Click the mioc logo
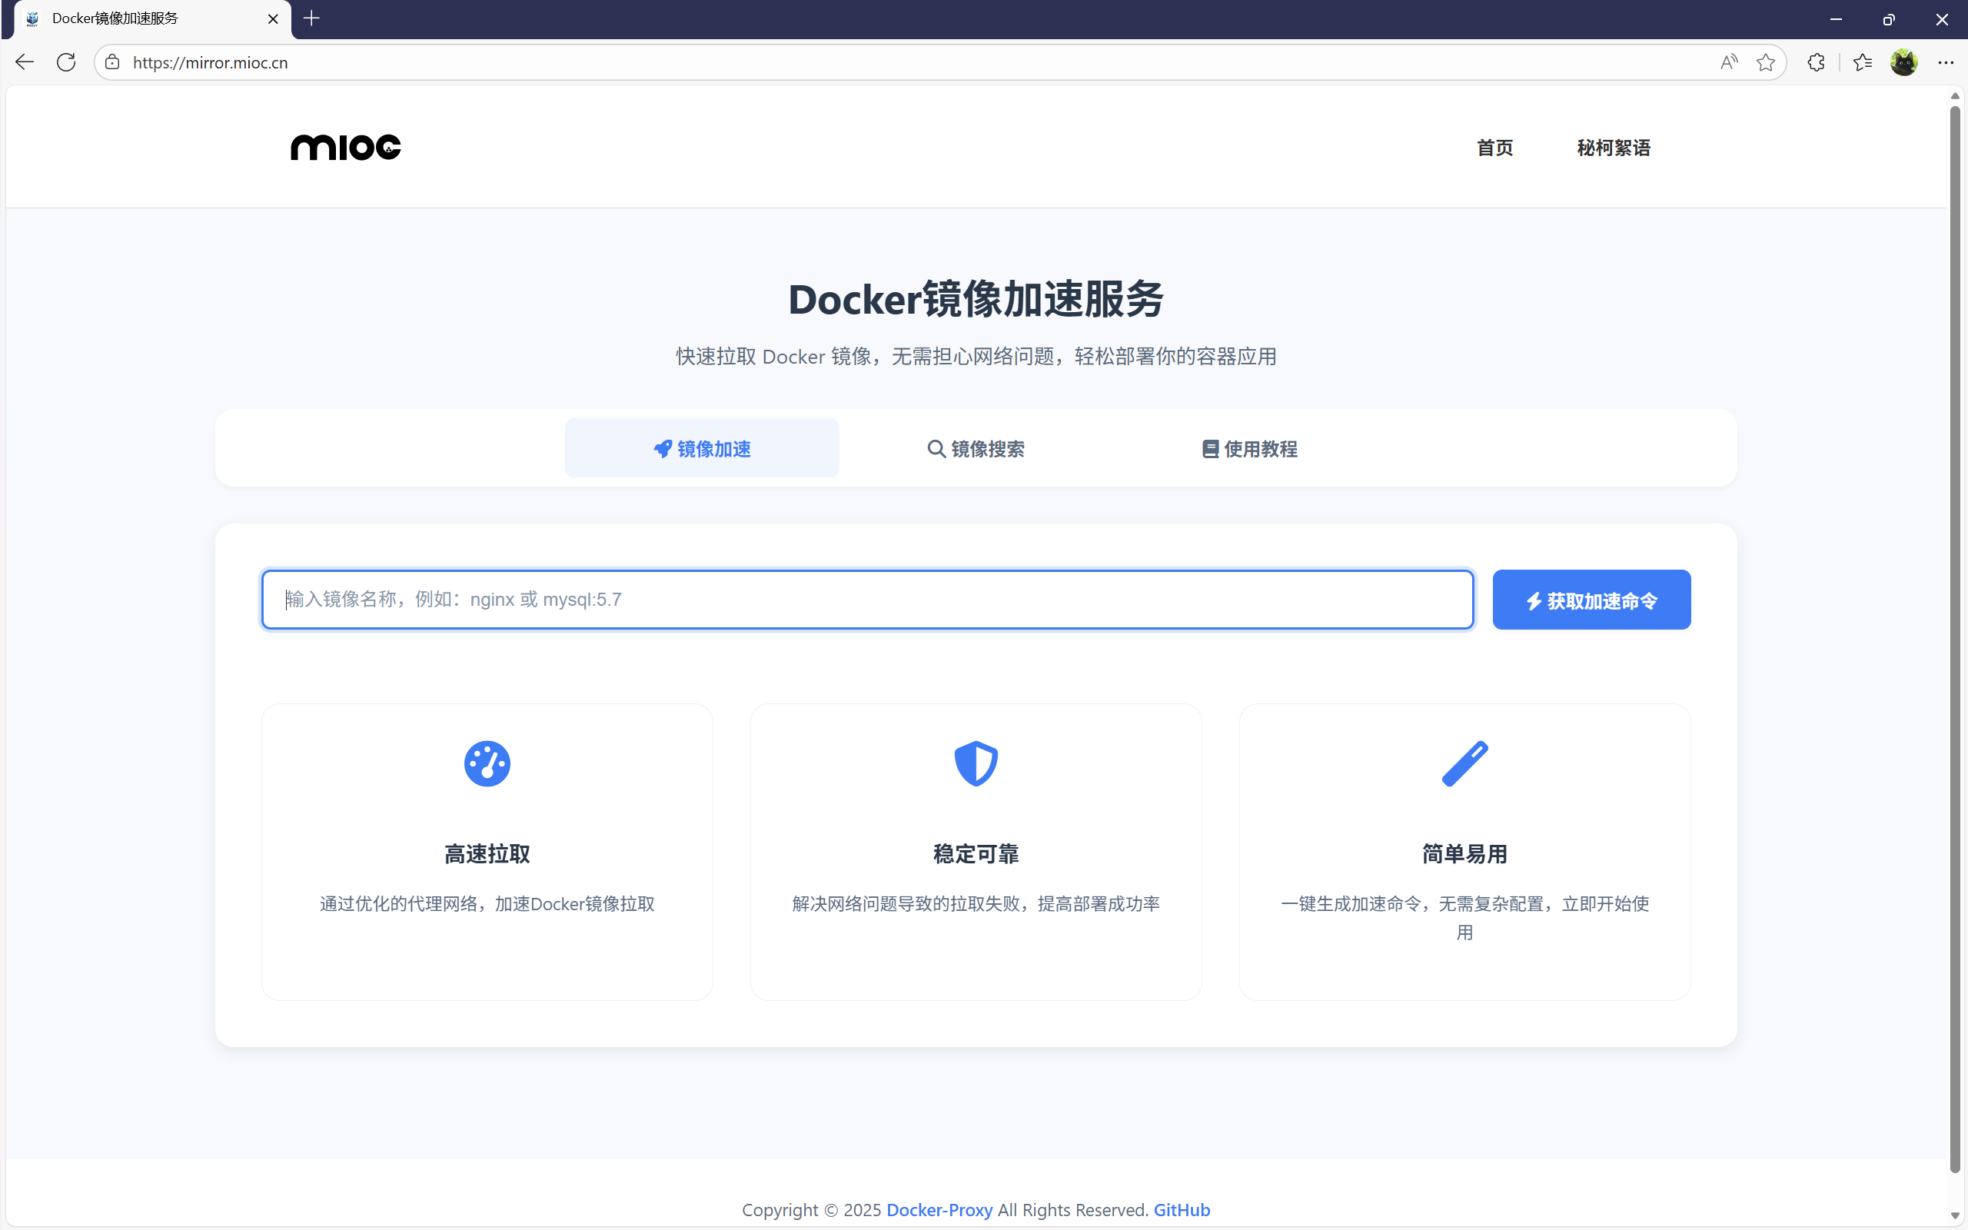Screen dimensions: 1968x1230 (346, 148)
